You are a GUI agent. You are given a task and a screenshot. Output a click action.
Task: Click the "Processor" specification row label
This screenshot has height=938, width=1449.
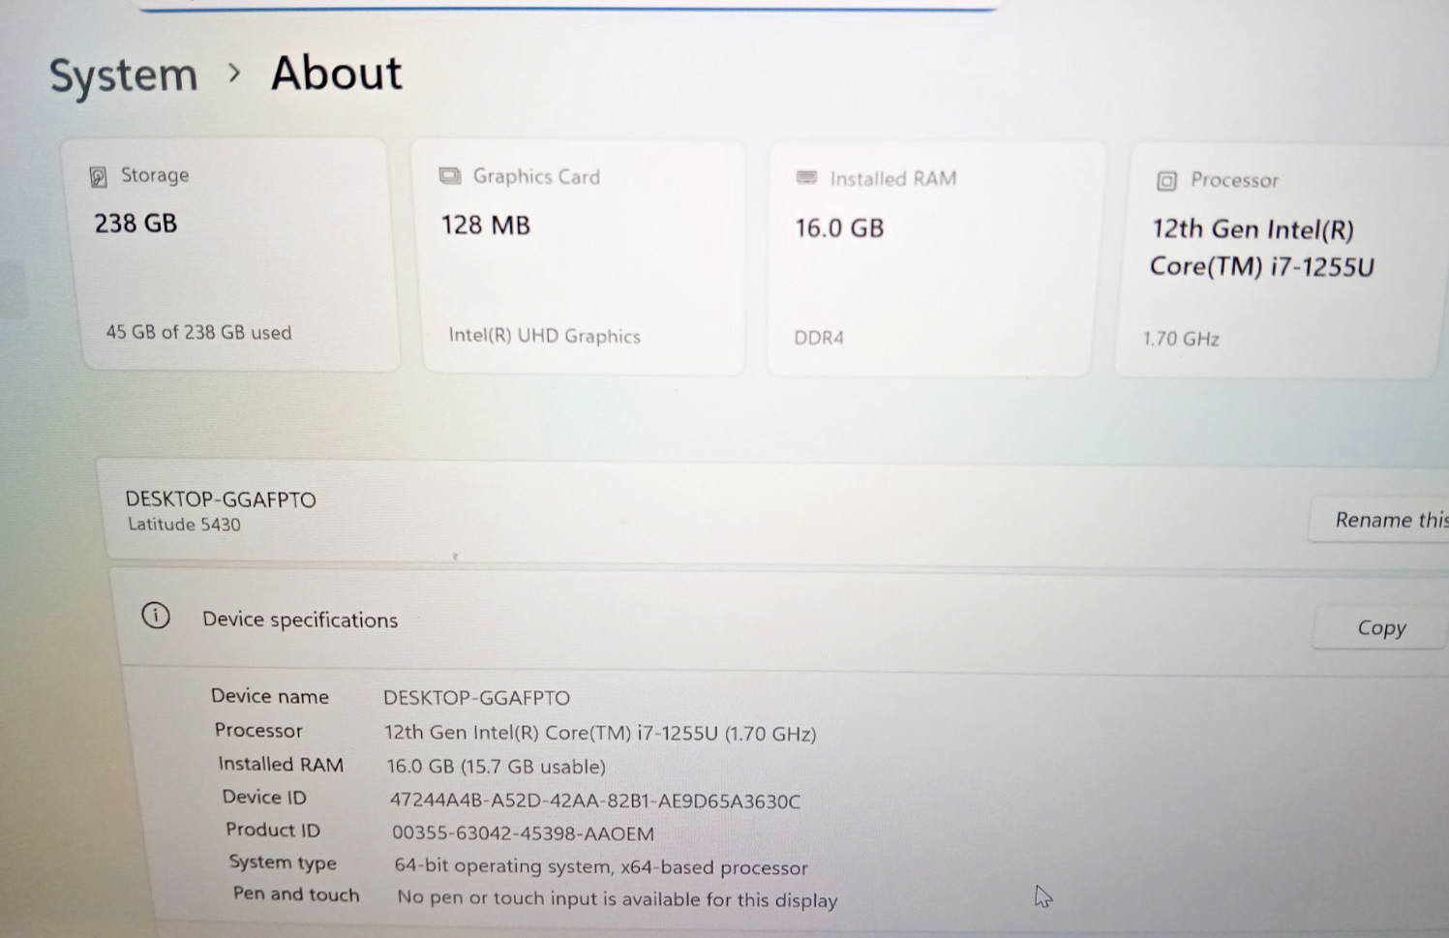pyautogui.click(x=258, y=730)
